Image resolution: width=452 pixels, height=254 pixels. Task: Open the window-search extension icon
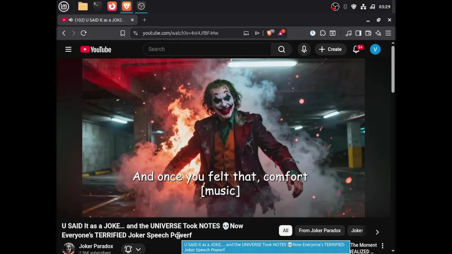coord(333,33)
